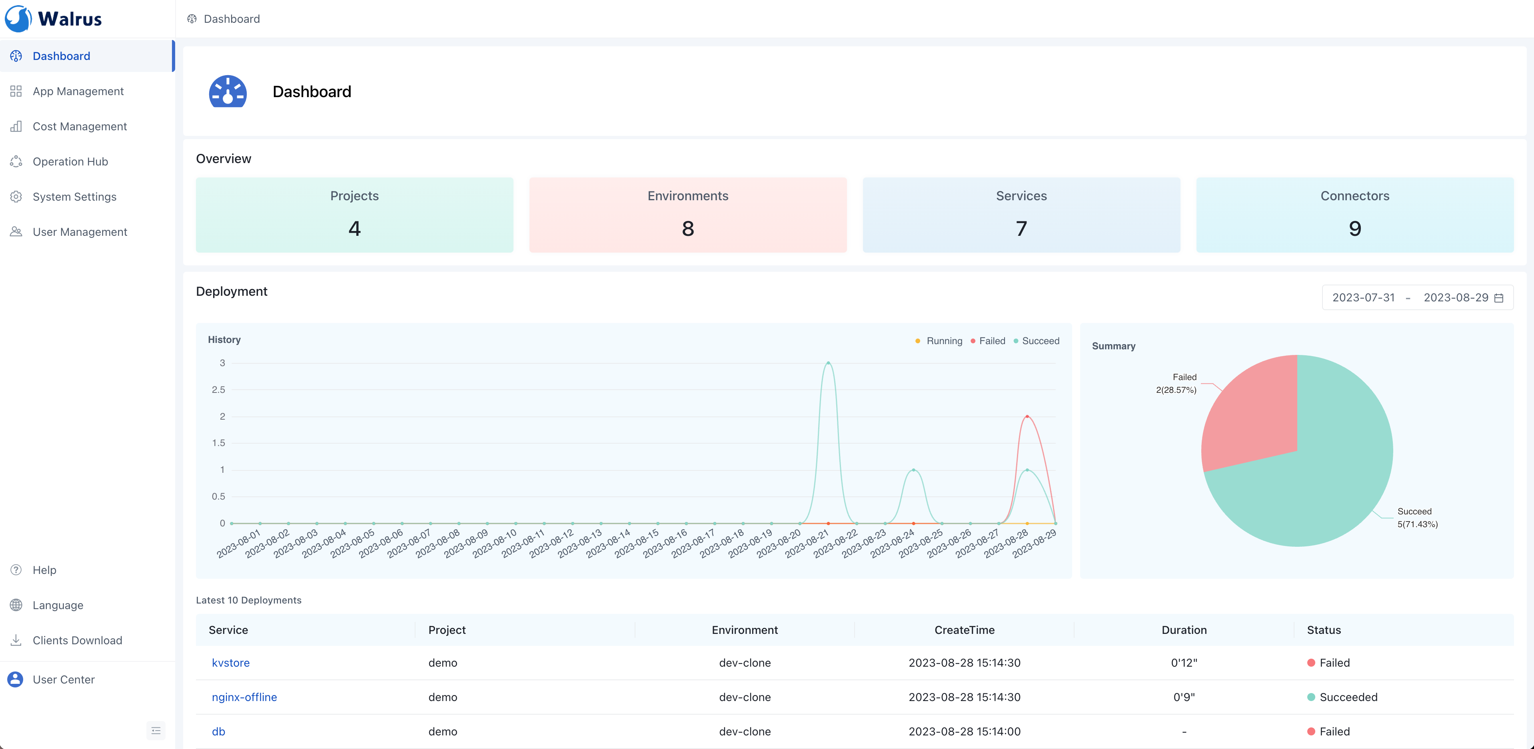Click the Walrus logo icon
1534x749 pixels.
[18, 18]
